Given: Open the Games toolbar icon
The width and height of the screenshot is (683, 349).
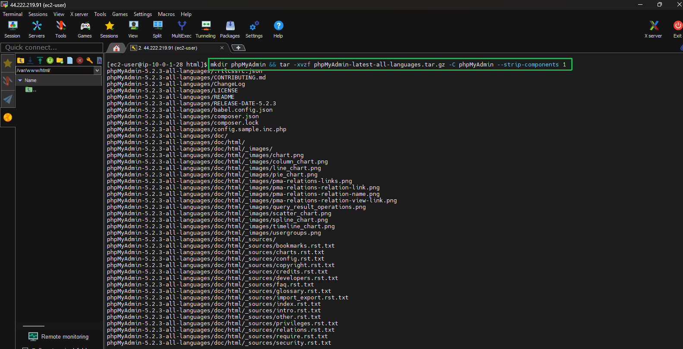Looking at the screenshot, I should [x=85, y=29].
